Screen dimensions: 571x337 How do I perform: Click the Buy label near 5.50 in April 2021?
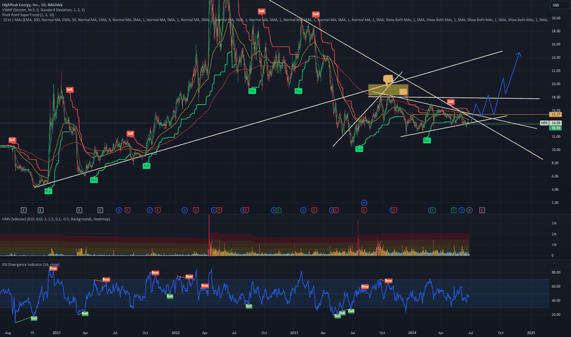click(x=94, y=180)
